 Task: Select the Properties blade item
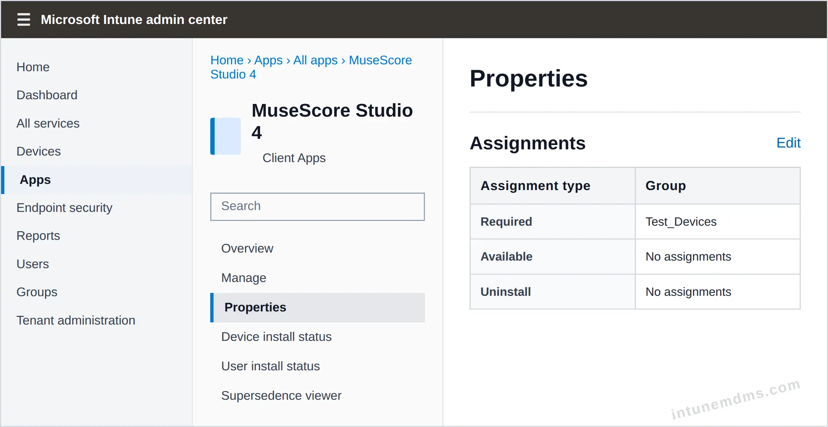coord(317,307)
